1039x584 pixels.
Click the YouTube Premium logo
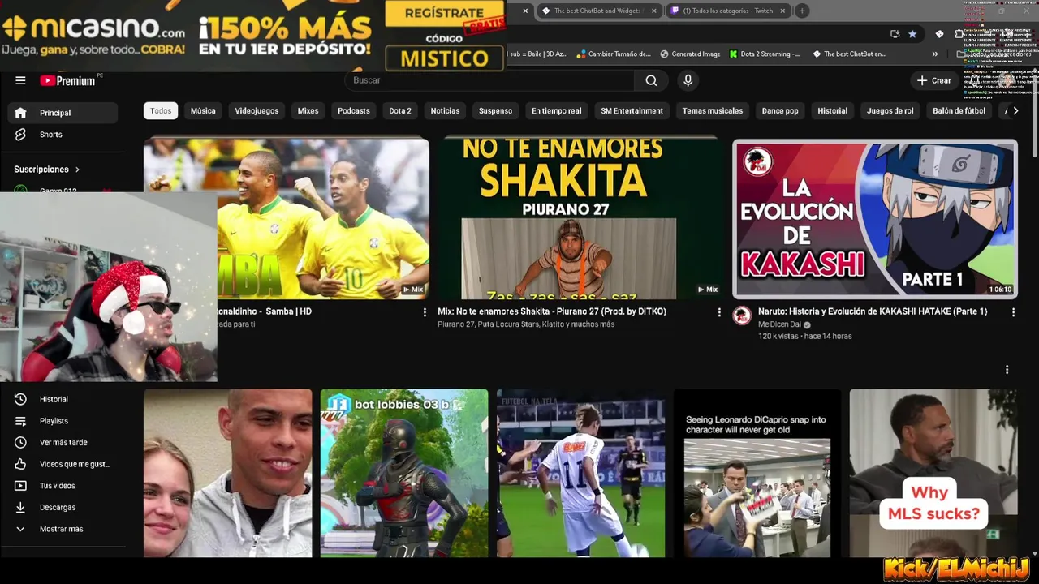pyautogui.click(x=67, y=80)
